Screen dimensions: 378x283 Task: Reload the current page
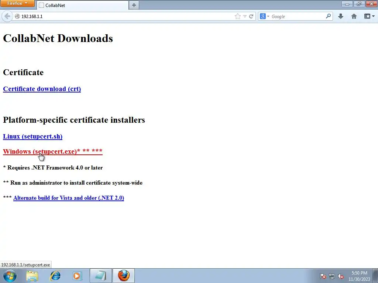pyautogui.click(x=251, y=16)
